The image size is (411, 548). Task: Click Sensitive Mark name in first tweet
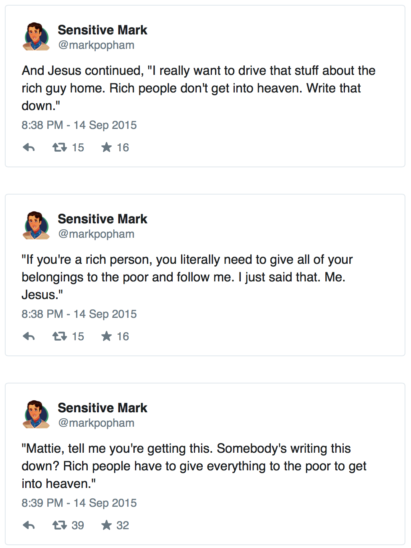(x=103, y=30)
